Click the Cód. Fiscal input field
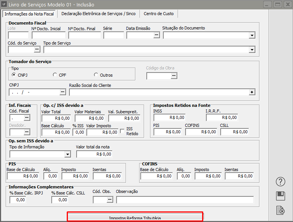Viewport: 293px width, 222px height. pyautogui.click(x=17, y=118)
